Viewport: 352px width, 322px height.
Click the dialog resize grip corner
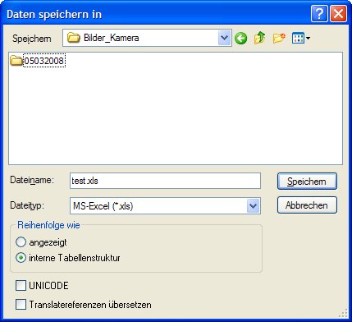[343, 313]
